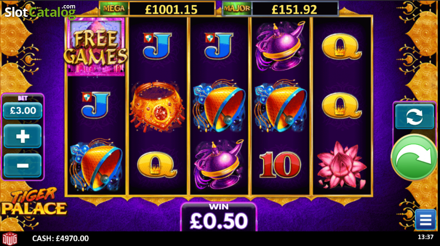Viewport: 440px width, 246px height.
Task: Click the Major jackpot £151.92 display
Action: coord(280,8)
